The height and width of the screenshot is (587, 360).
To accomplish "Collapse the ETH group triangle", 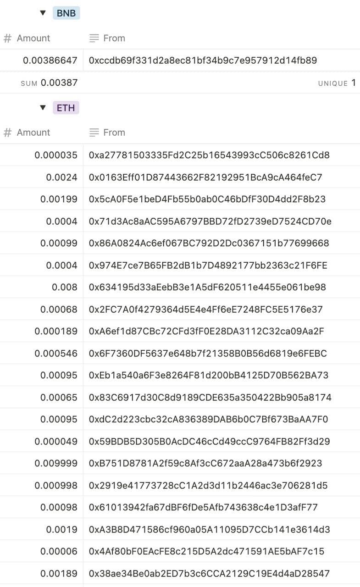I will coord(43,107).
